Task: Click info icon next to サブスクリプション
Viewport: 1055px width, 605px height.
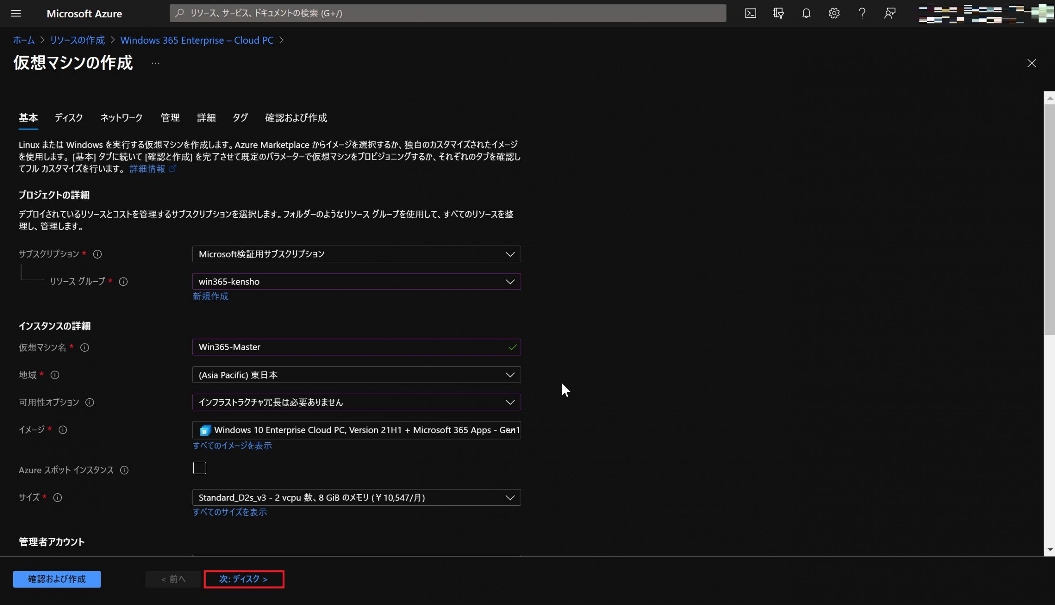Action: (x=97, y=254)
